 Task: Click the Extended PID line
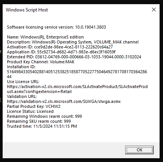[x=74, y=57]
